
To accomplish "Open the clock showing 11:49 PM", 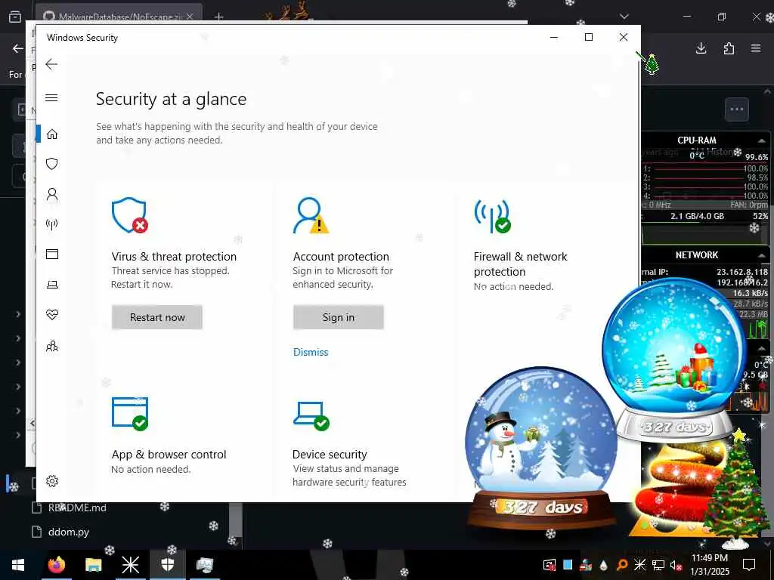I will pyautogui.click(x=709, y=565).
